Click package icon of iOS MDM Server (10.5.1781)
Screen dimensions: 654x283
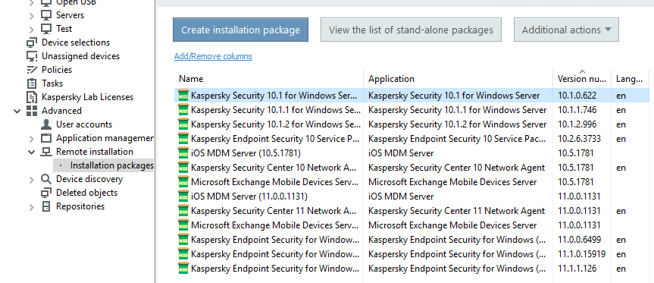[183, 153]
